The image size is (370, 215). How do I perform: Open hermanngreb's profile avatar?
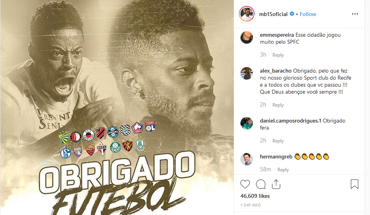[x=247, y=159]
